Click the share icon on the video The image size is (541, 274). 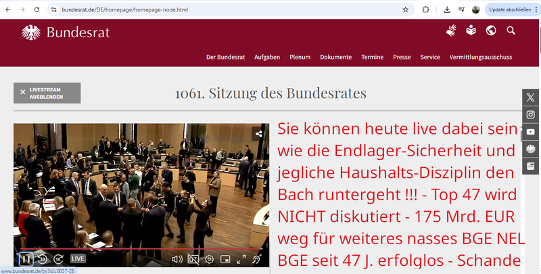tap(259, 133)
